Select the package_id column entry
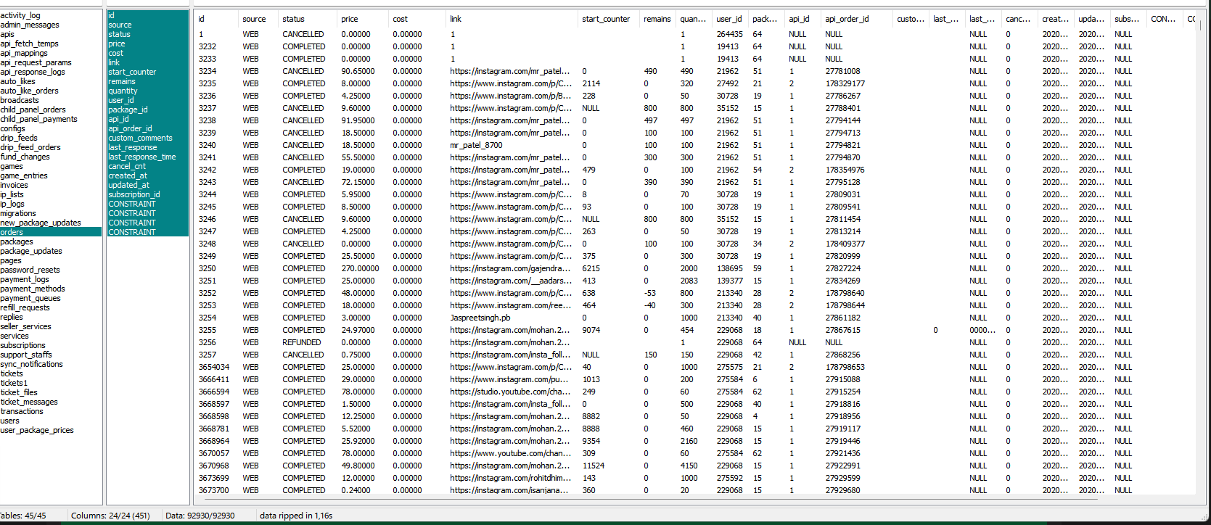 coord(128,109)
